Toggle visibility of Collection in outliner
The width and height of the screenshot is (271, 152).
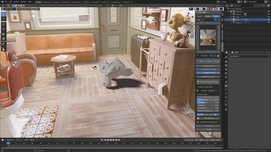pos(268,11)
